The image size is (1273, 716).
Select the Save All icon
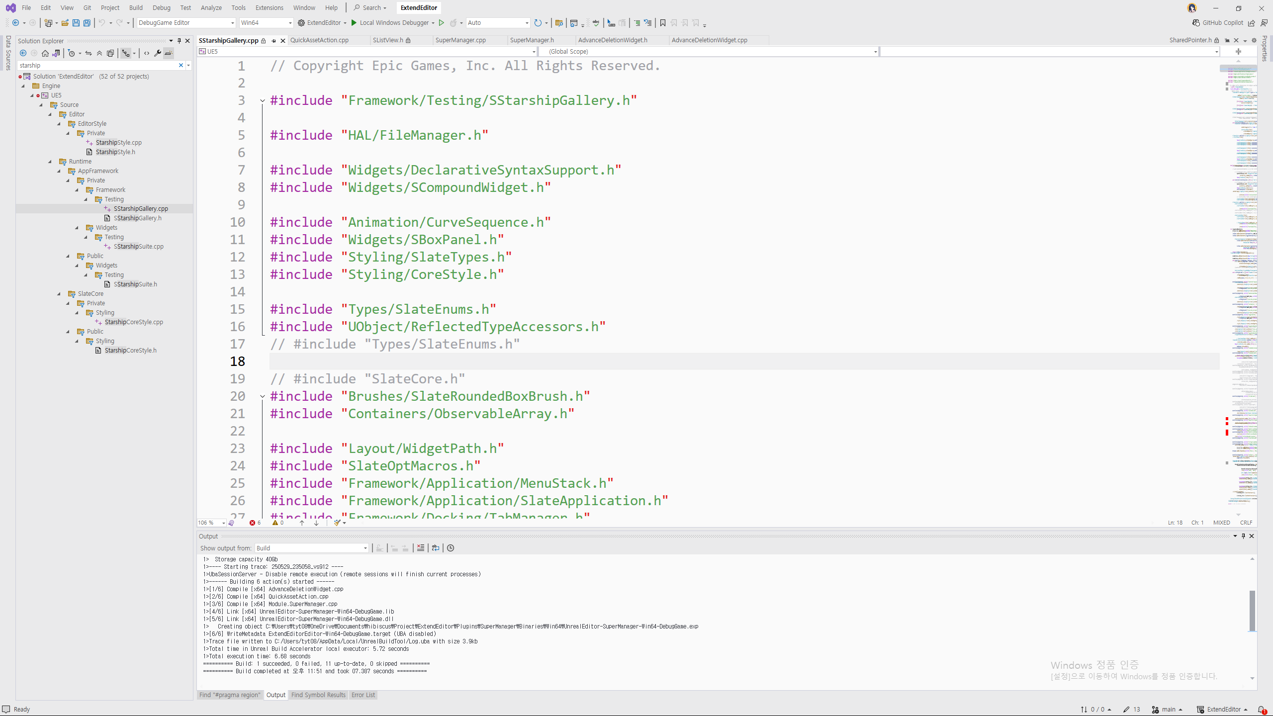(x=87, y=23)
